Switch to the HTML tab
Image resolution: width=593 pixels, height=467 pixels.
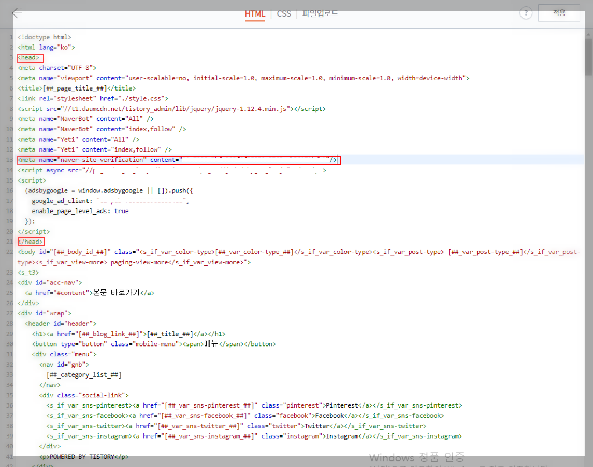point(254,14)
